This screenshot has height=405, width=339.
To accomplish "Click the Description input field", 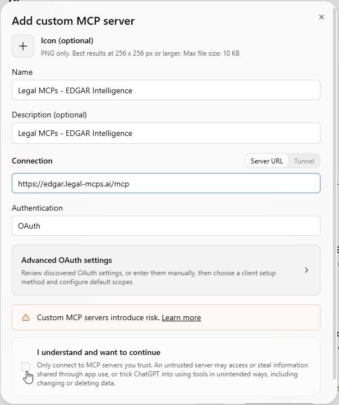I will pyautogui.click(x=166, y=133).
